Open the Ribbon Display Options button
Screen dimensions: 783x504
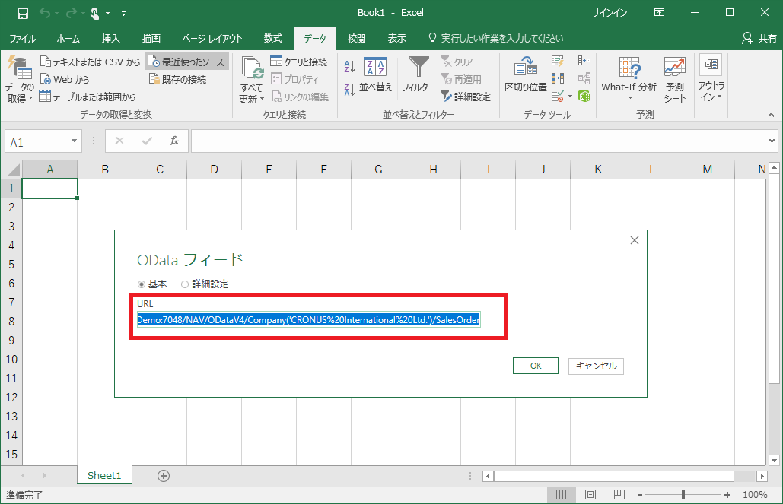[x=660, y=12]
